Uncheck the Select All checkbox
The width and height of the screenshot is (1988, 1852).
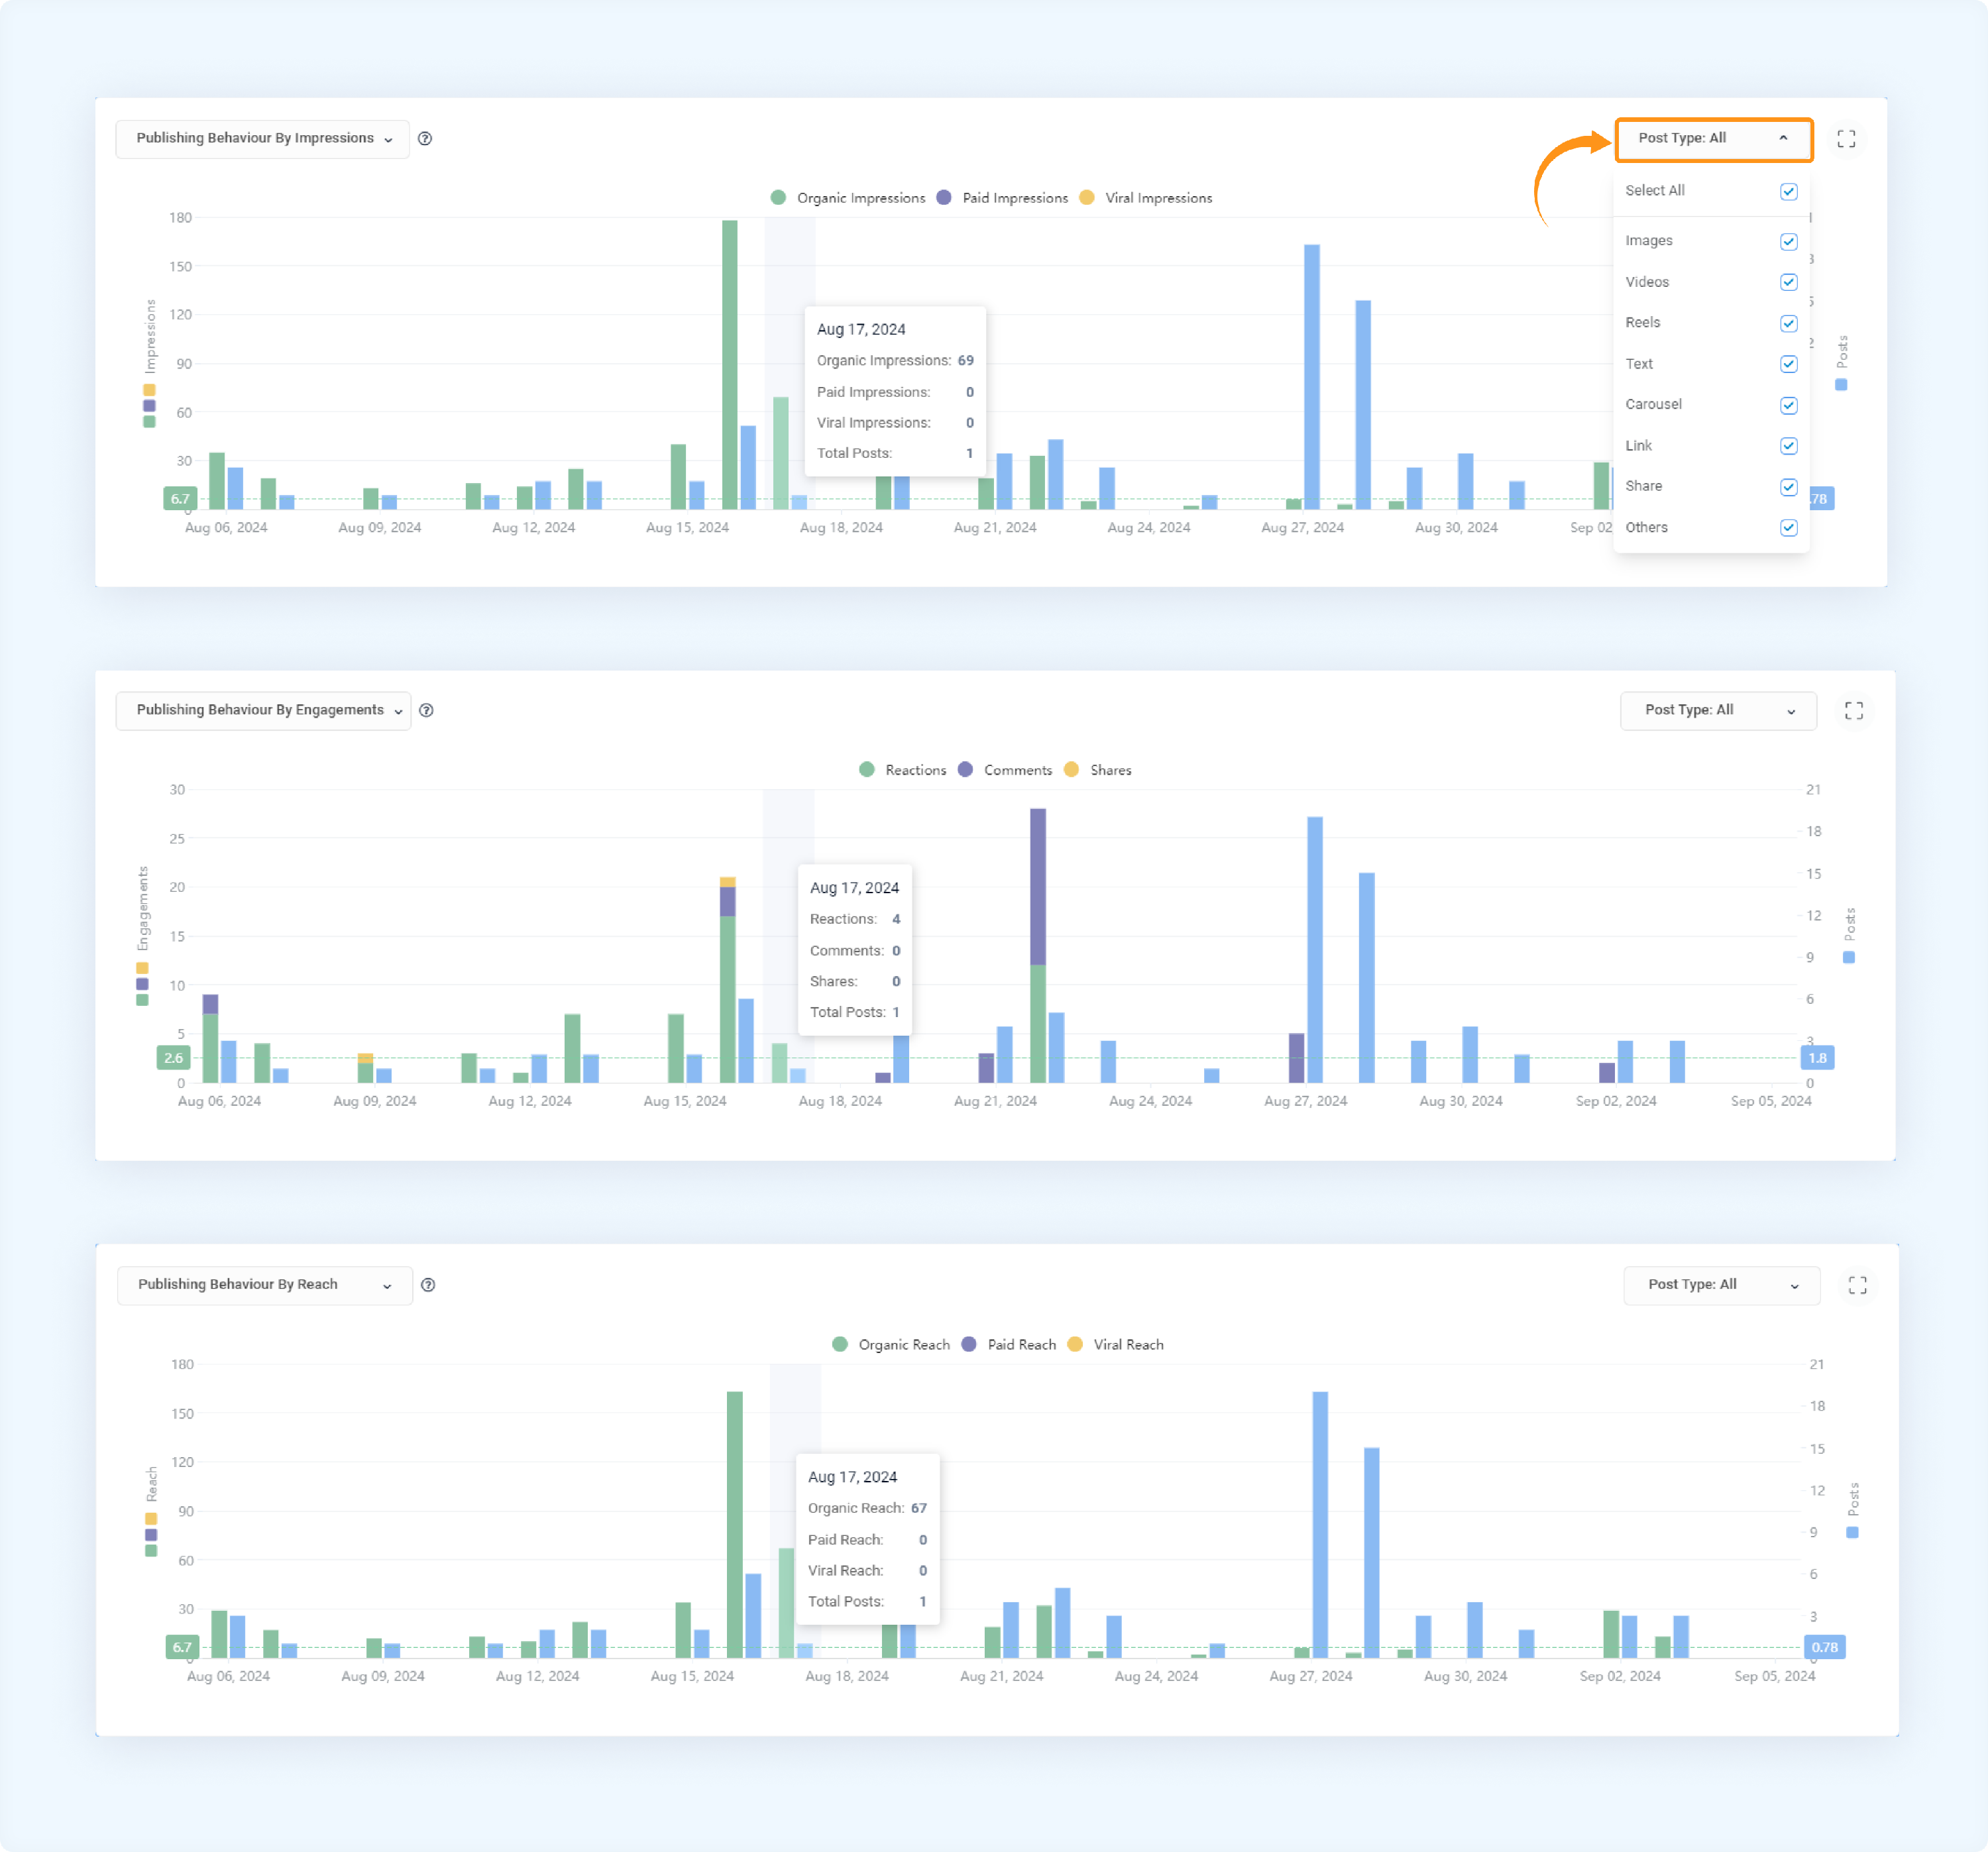pyautogui.click(x=1789, y=191)
